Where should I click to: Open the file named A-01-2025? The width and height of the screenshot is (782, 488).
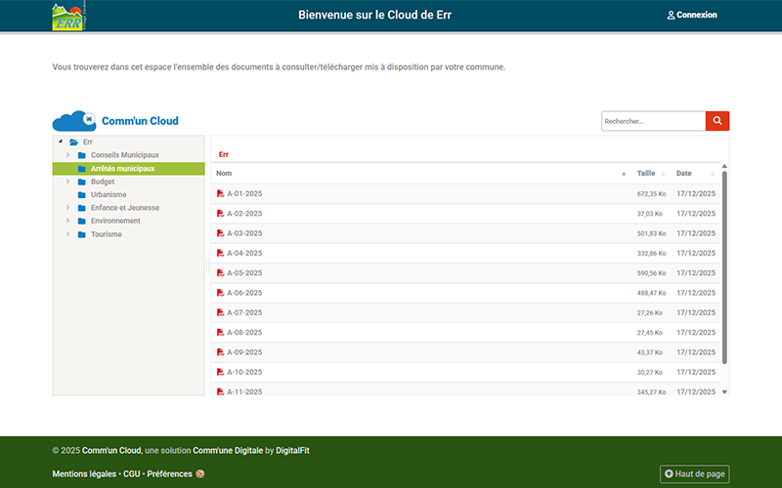tap(244, 193)
